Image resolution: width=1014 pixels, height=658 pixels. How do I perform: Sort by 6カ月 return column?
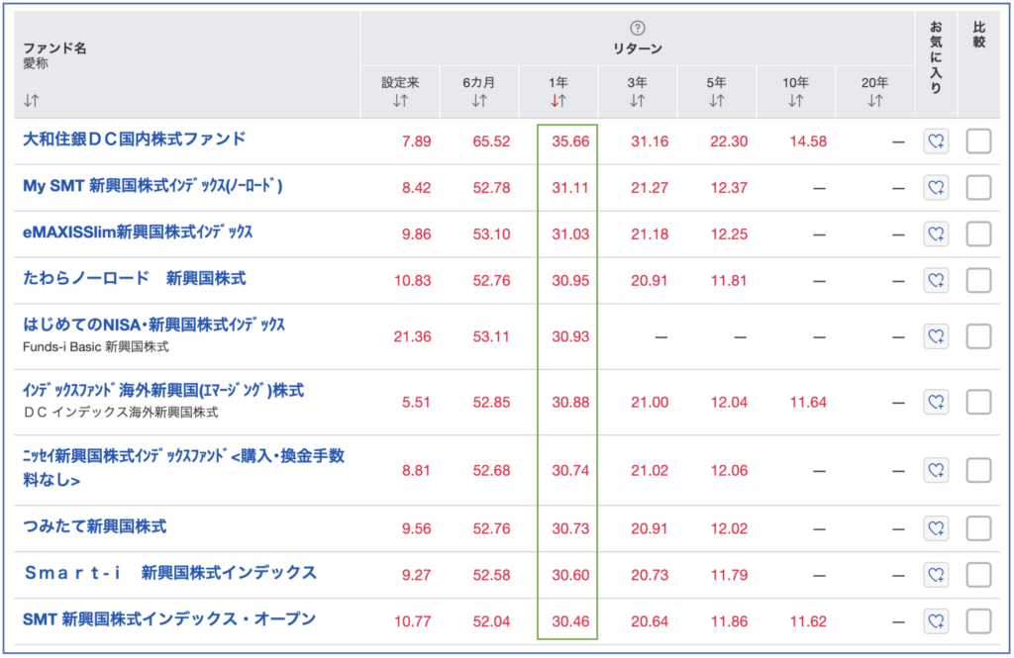[479, 101]
